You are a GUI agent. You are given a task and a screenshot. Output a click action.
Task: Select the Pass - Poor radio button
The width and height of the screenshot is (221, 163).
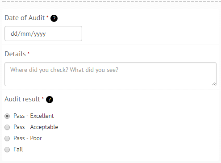point(7,138)
